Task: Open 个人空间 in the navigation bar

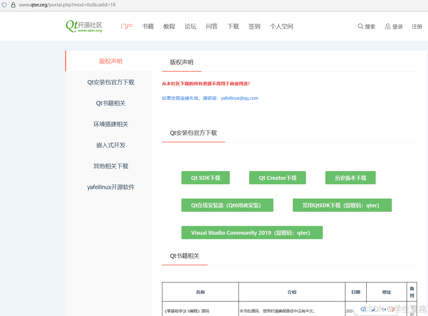Action: click(281, 26)
